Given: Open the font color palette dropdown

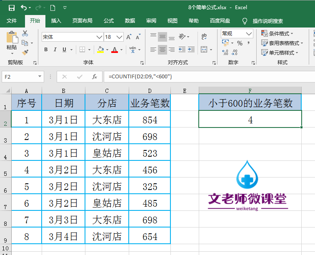Looking at the screenshot, I should tap(121, 50).
